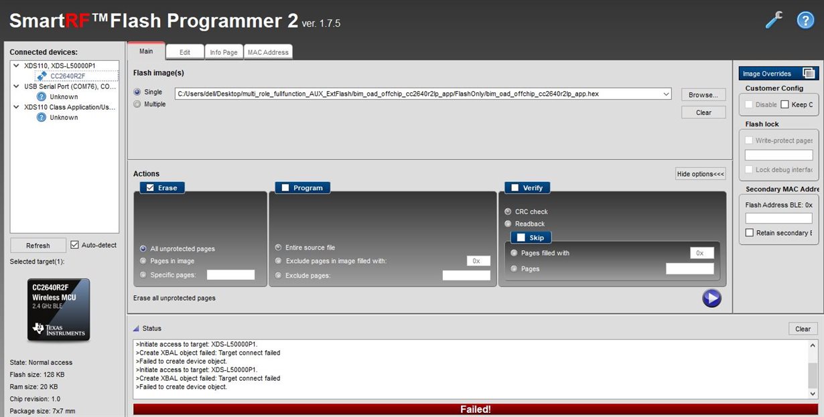Image resolution: width=824 pixels, height=417 pixels.
Task: Collapse the XDS110 Class Application node
Action: (x=16, y=107)
